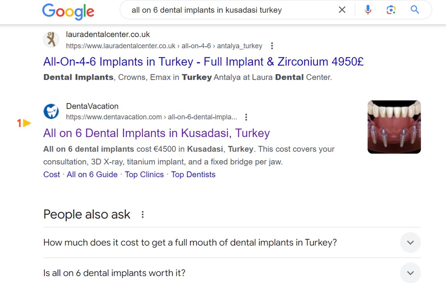Start a voice search with the microphone icon
Image resolution: width=446 pixels, height=283 pixels.
367,10
